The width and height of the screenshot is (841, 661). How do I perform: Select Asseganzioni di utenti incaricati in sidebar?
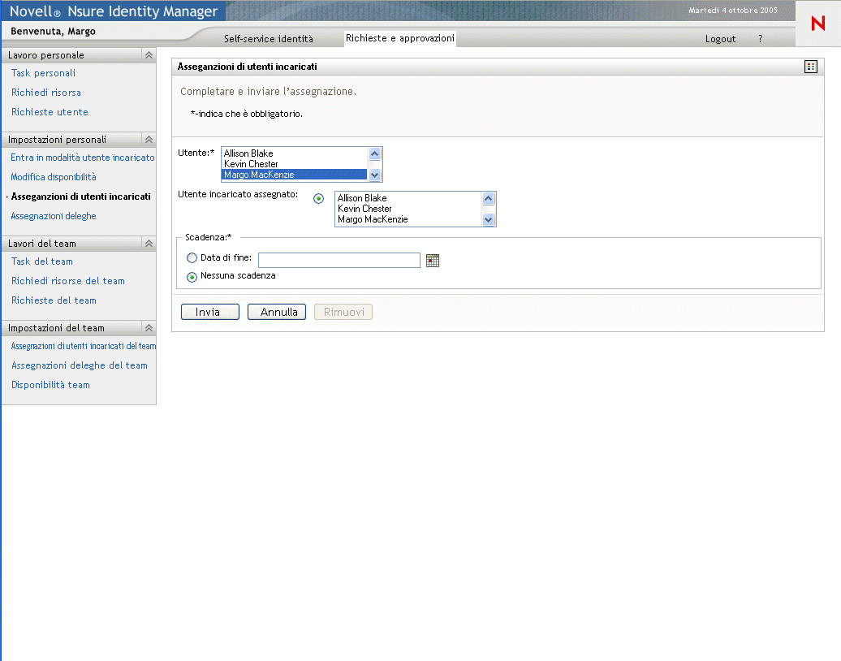(x=81, y=197)
